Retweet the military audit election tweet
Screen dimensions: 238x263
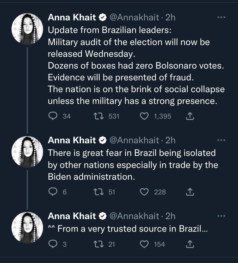[x=98, y=116]
